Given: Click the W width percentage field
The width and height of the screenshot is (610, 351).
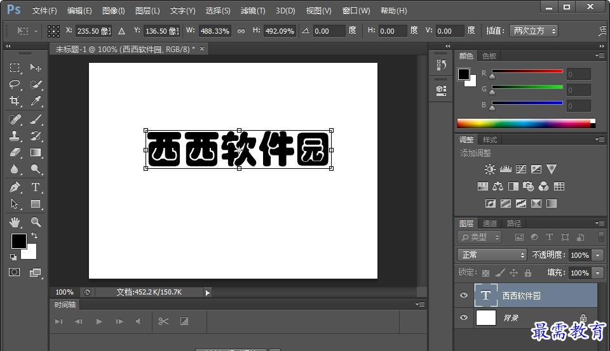Looking at the screenshot, I should [x=215, y=31].
